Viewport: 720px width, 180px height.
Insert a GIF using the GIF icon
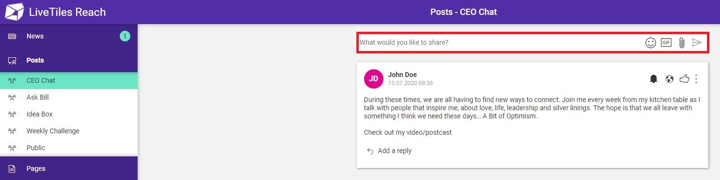[x=666, y=42]
